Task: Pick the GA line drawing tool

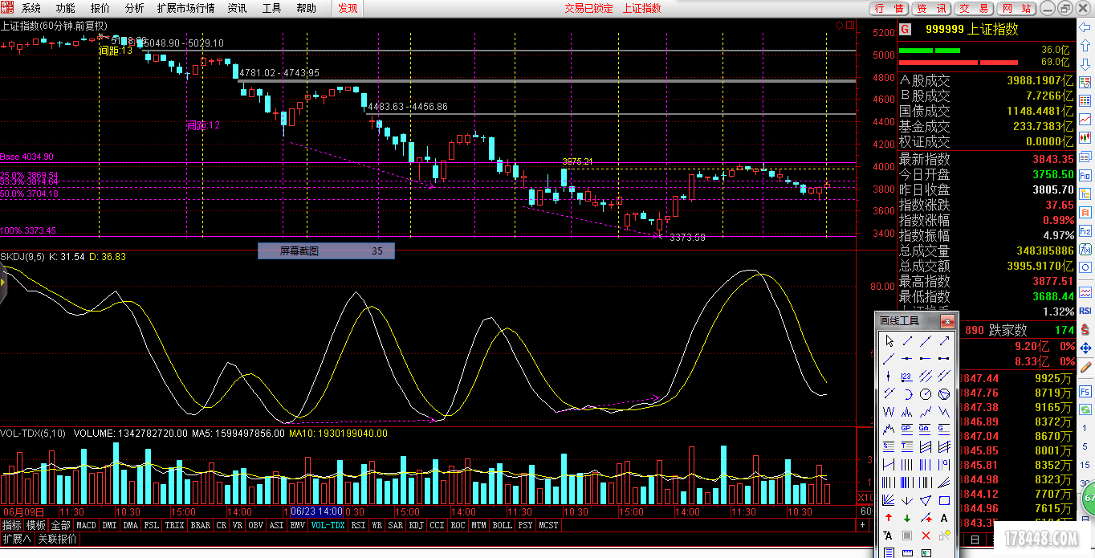Action: click(x=926, y=429)
